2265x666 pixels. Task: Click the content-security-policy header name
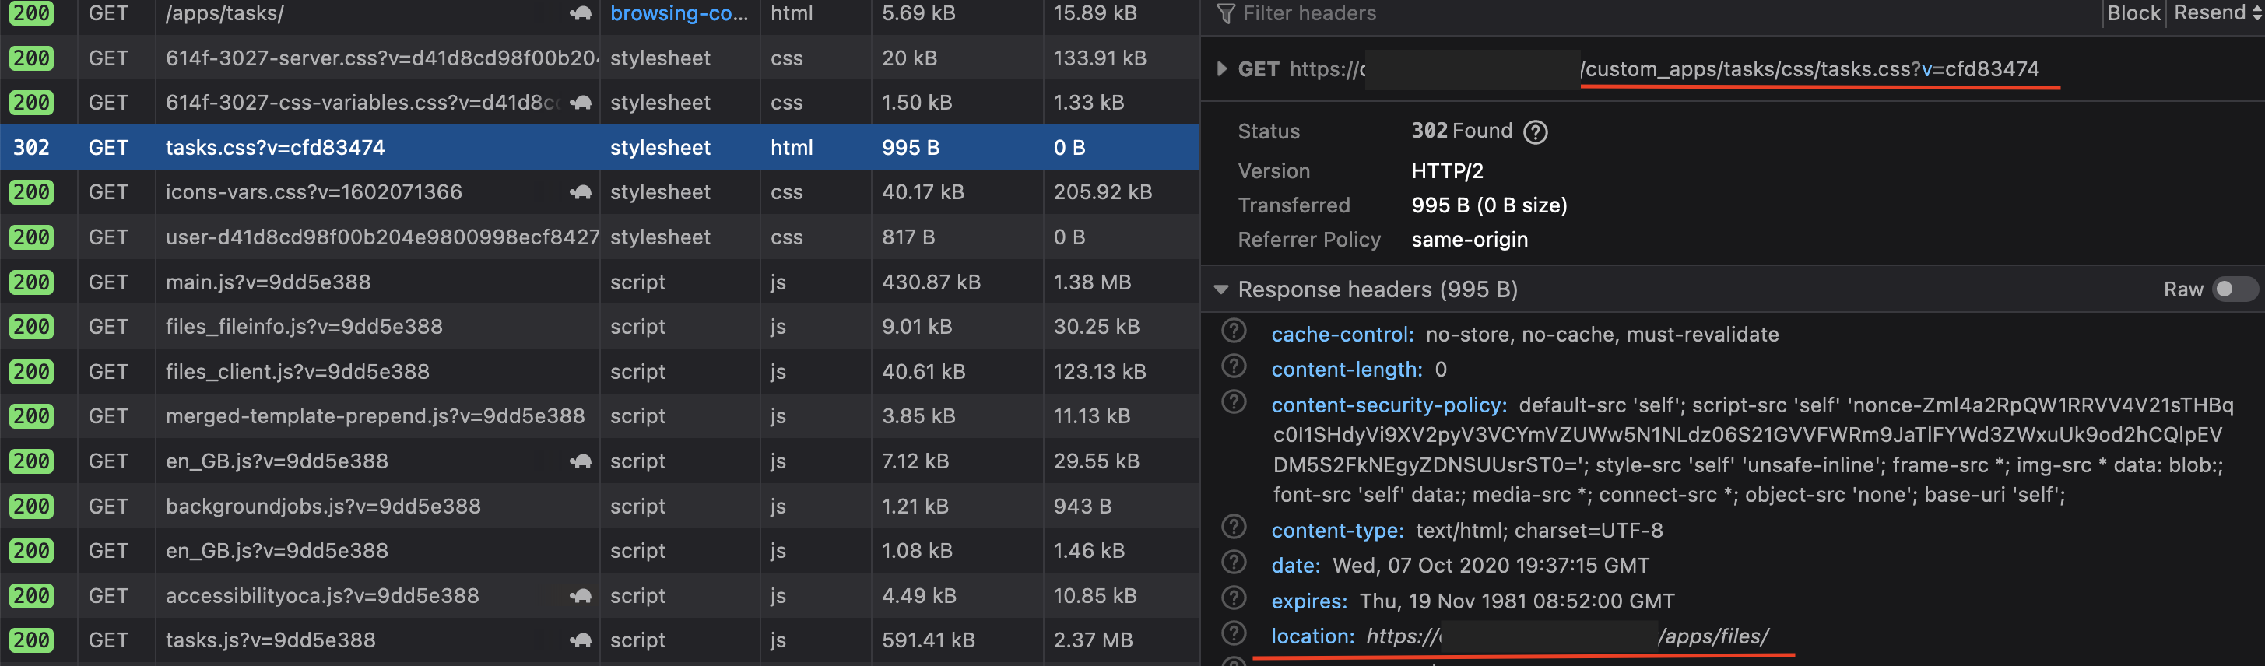point(1389,405)
